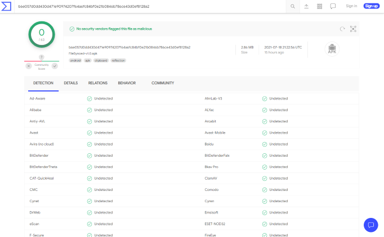Switch to the DETAILS tab
384x237 pixels.
(71, 83)
